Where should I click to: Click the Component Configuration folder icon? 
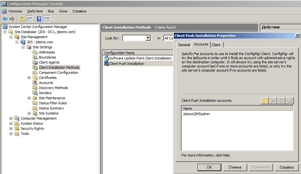(x=35, y=73)
